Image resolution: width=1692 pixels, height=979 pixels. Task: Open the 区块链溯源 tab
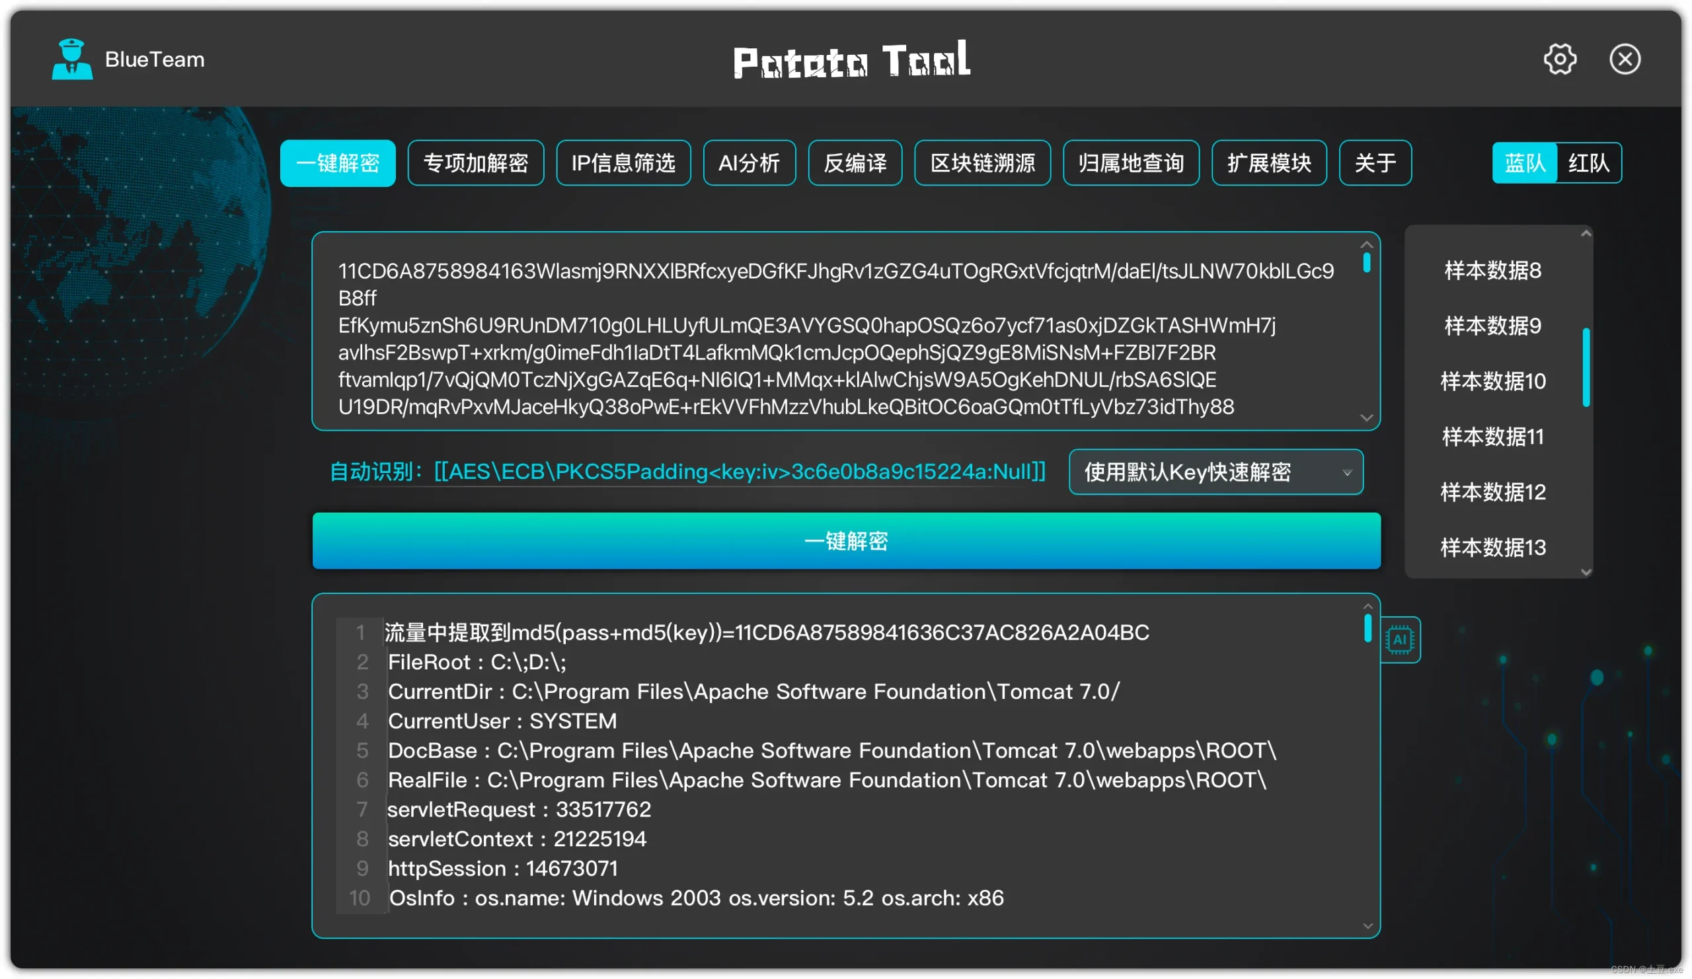pos(981,163)
